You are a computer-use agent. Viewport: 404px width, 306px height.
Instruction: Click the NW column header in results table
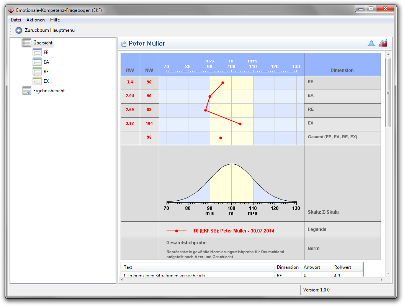(149, 70)
